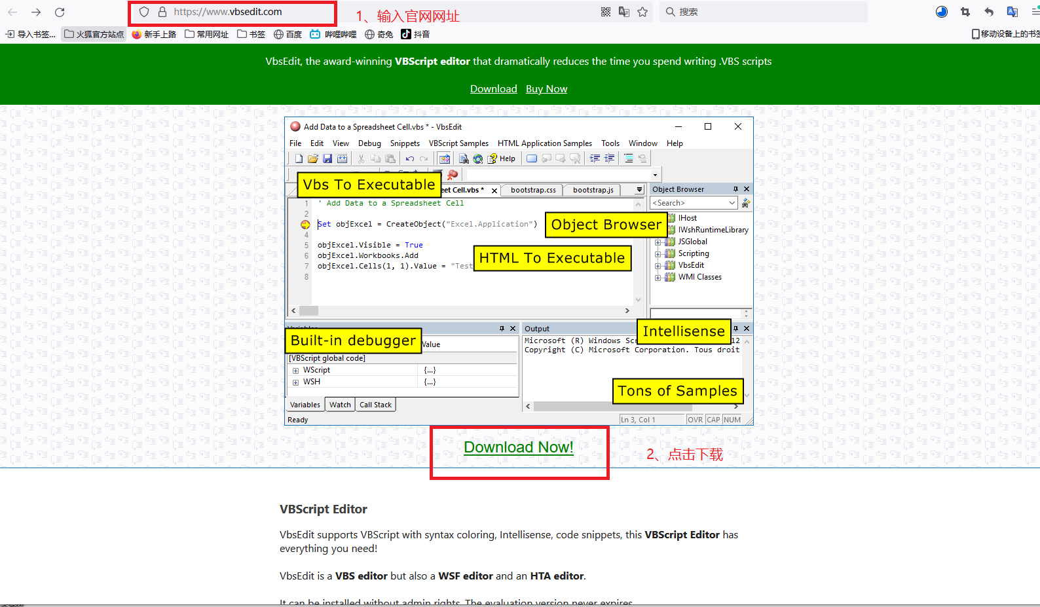Select the Watch tab
This screenshot has height=607, width=1040.
coord(340,405)
